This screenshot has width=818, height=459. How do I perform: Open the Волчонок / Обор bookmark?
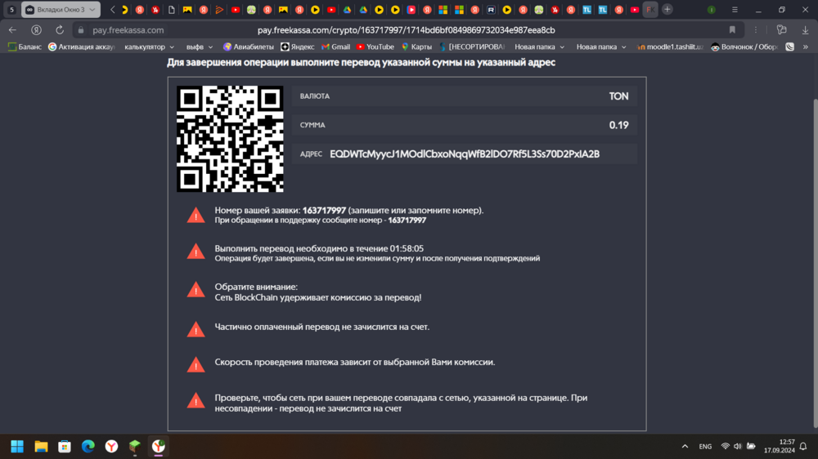coord(744,47)
